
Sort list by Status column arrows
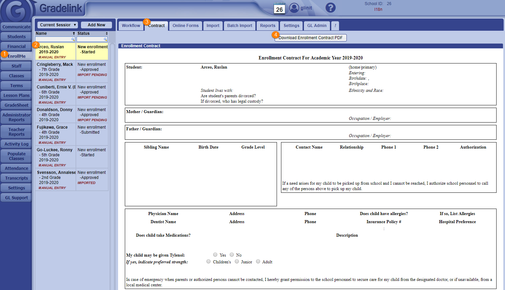pyautogui.click(x=107, y=33)
